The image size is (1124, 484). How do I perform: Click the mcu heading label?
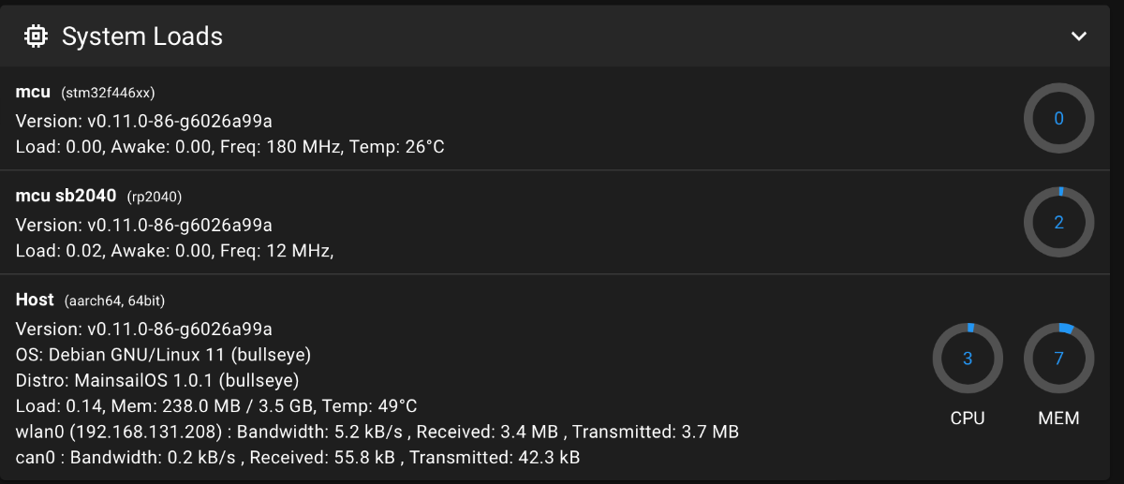[33, 92]
